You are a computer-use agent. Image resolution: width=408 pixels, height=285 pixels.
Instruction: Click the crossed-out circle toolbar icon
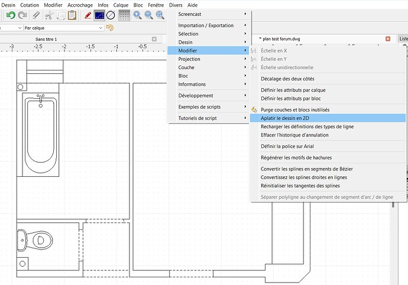pyautogui.click(x=111, y=15)
